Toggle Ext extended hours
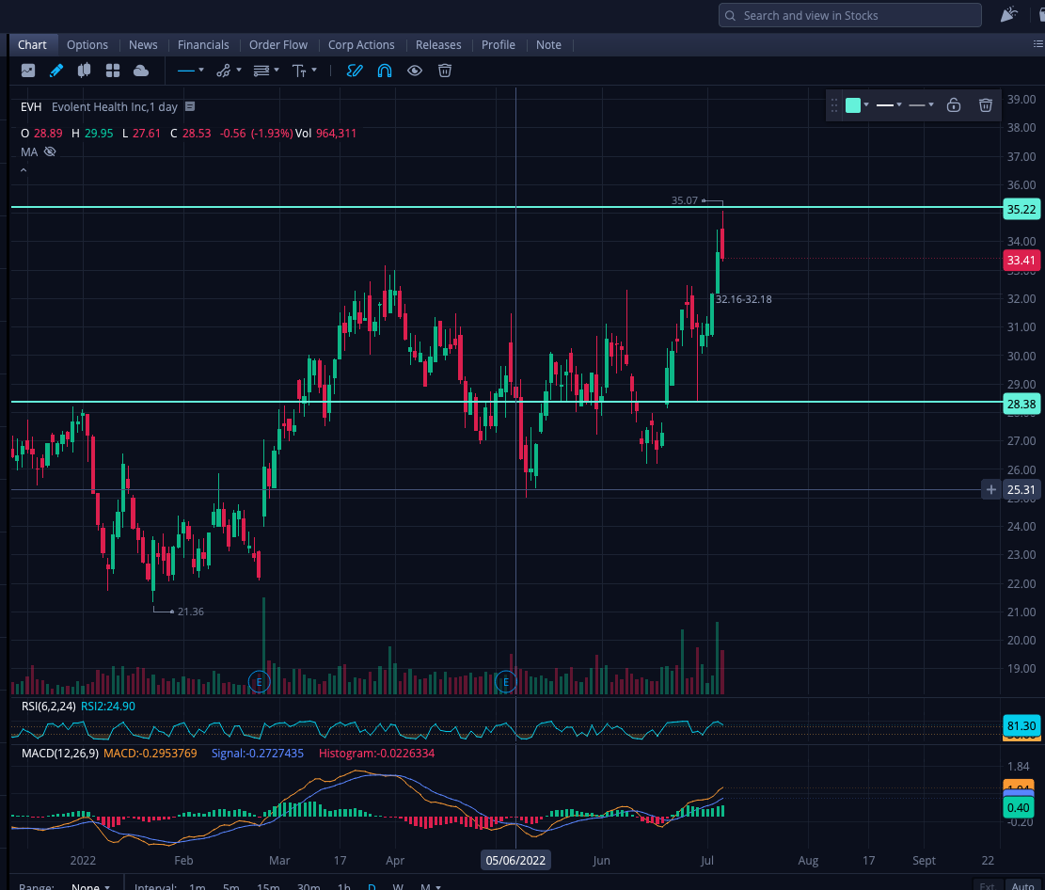Viewport: 1045px width, 890px height. tap(987, 885)
